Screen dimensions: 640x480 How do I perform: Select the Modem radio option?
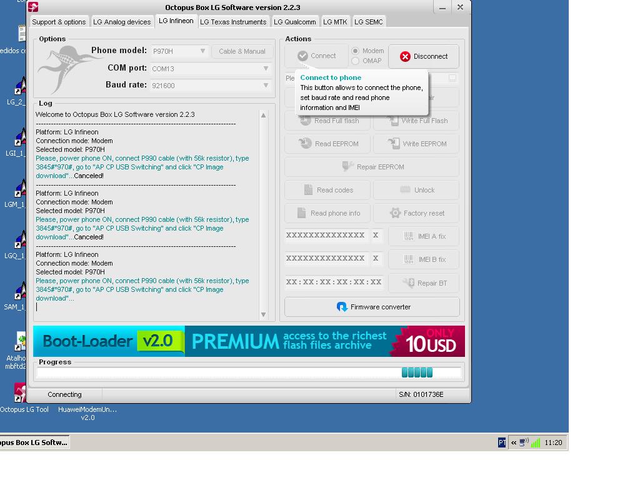coord(356,51)
